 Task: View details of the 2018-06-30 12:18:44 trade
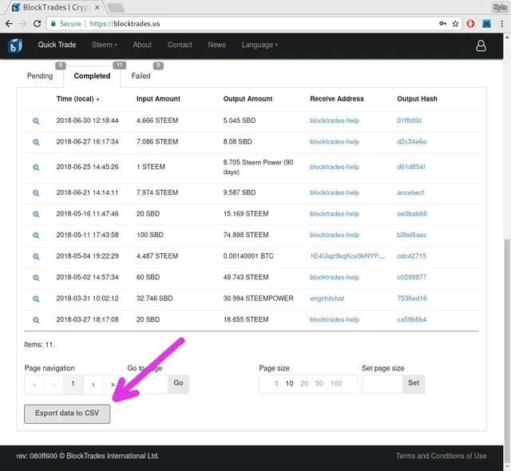[x=36, y=121]
